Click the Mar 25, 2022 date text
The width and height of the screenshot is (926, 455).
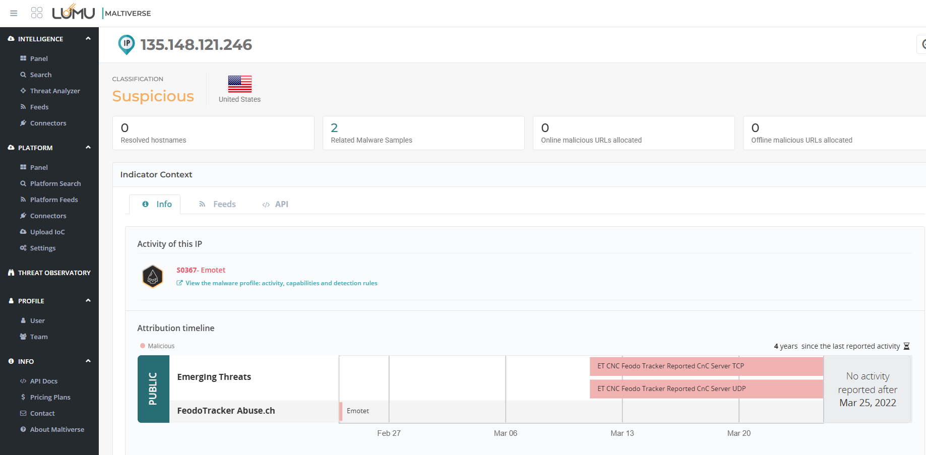click(868, 403)
